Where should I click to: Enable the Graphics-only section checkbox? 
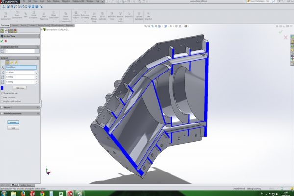coord(2,101)
